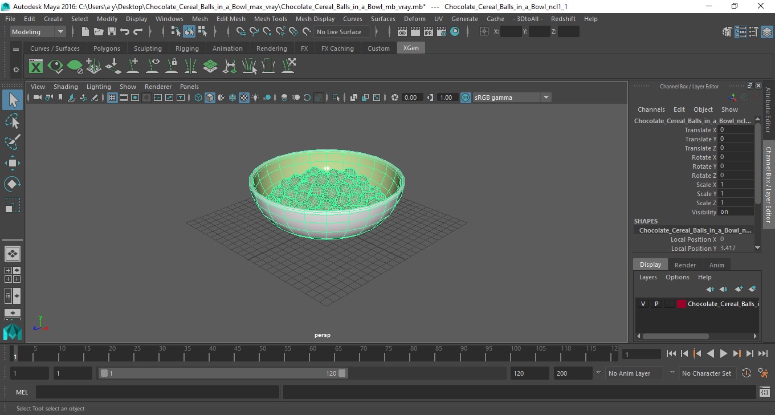Image resolution: width=775 pixels, height=415 pixels.
Task: Click the select camera icon in panel toolbar
Action: click(36, 97)
